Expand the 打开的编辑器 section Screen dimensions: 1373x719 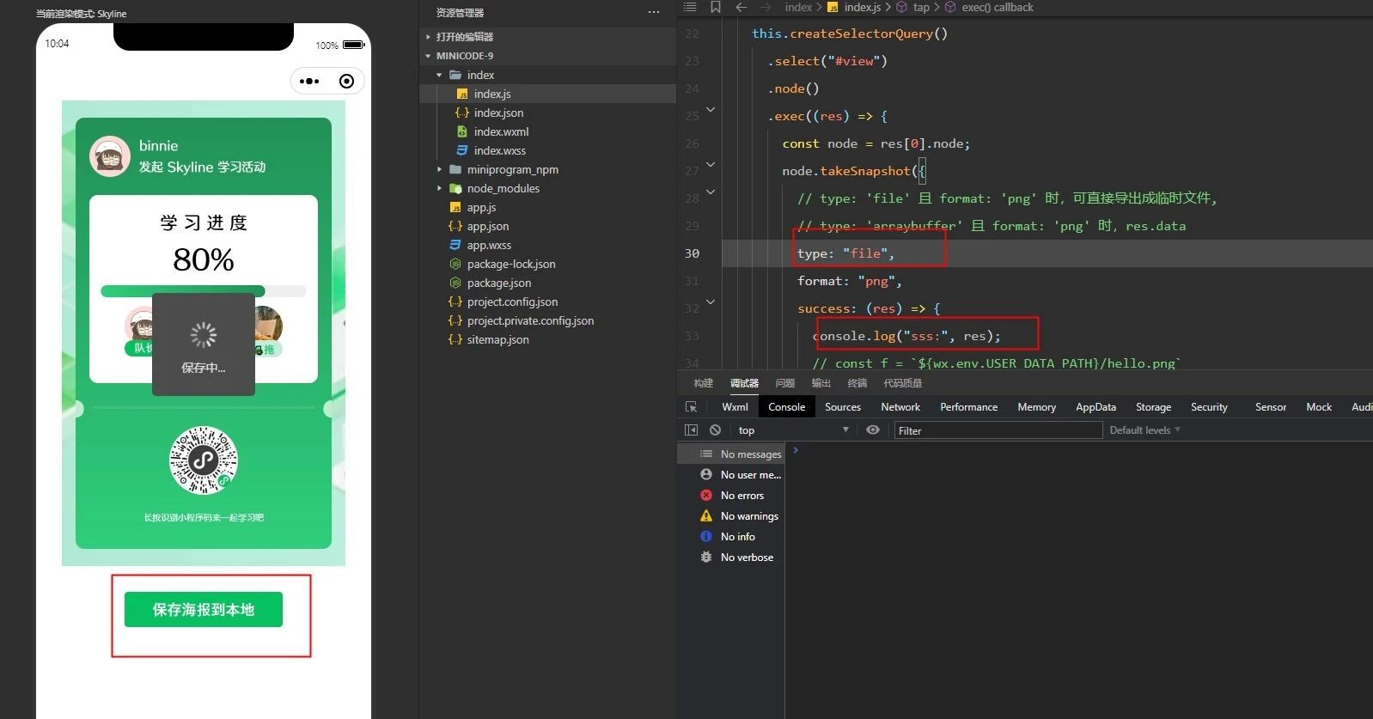pos(548,37)
